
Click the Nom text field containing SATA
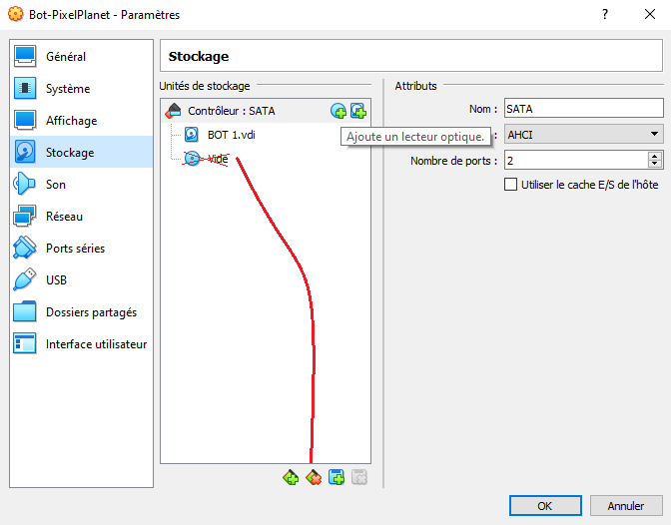(583, 108)
